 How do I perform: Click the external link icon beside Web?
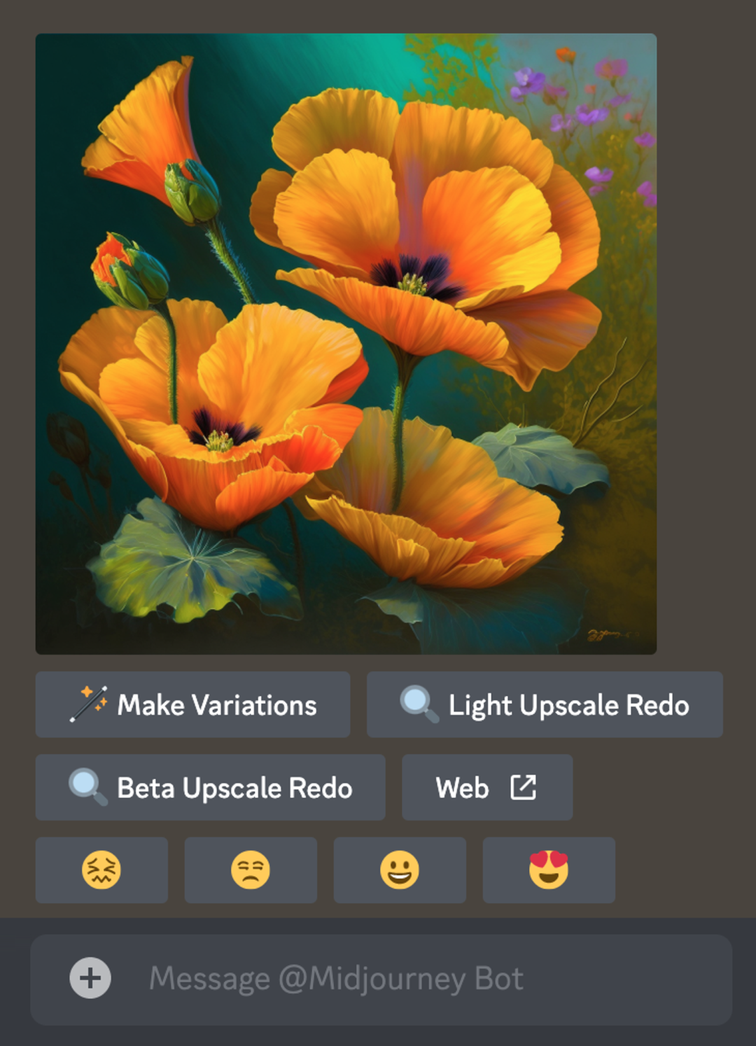(523, 787)
